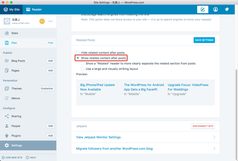238x161 pixels.
Task: Click the plus icon beside Add New Site
Action: click(x=3, y=157)
